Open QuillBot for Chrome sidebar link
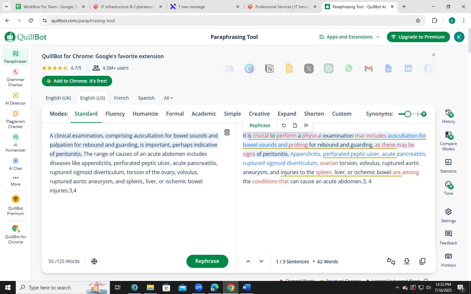Image resolution: width=471 pixels, height=294 pixels. (x=15, y=235)
